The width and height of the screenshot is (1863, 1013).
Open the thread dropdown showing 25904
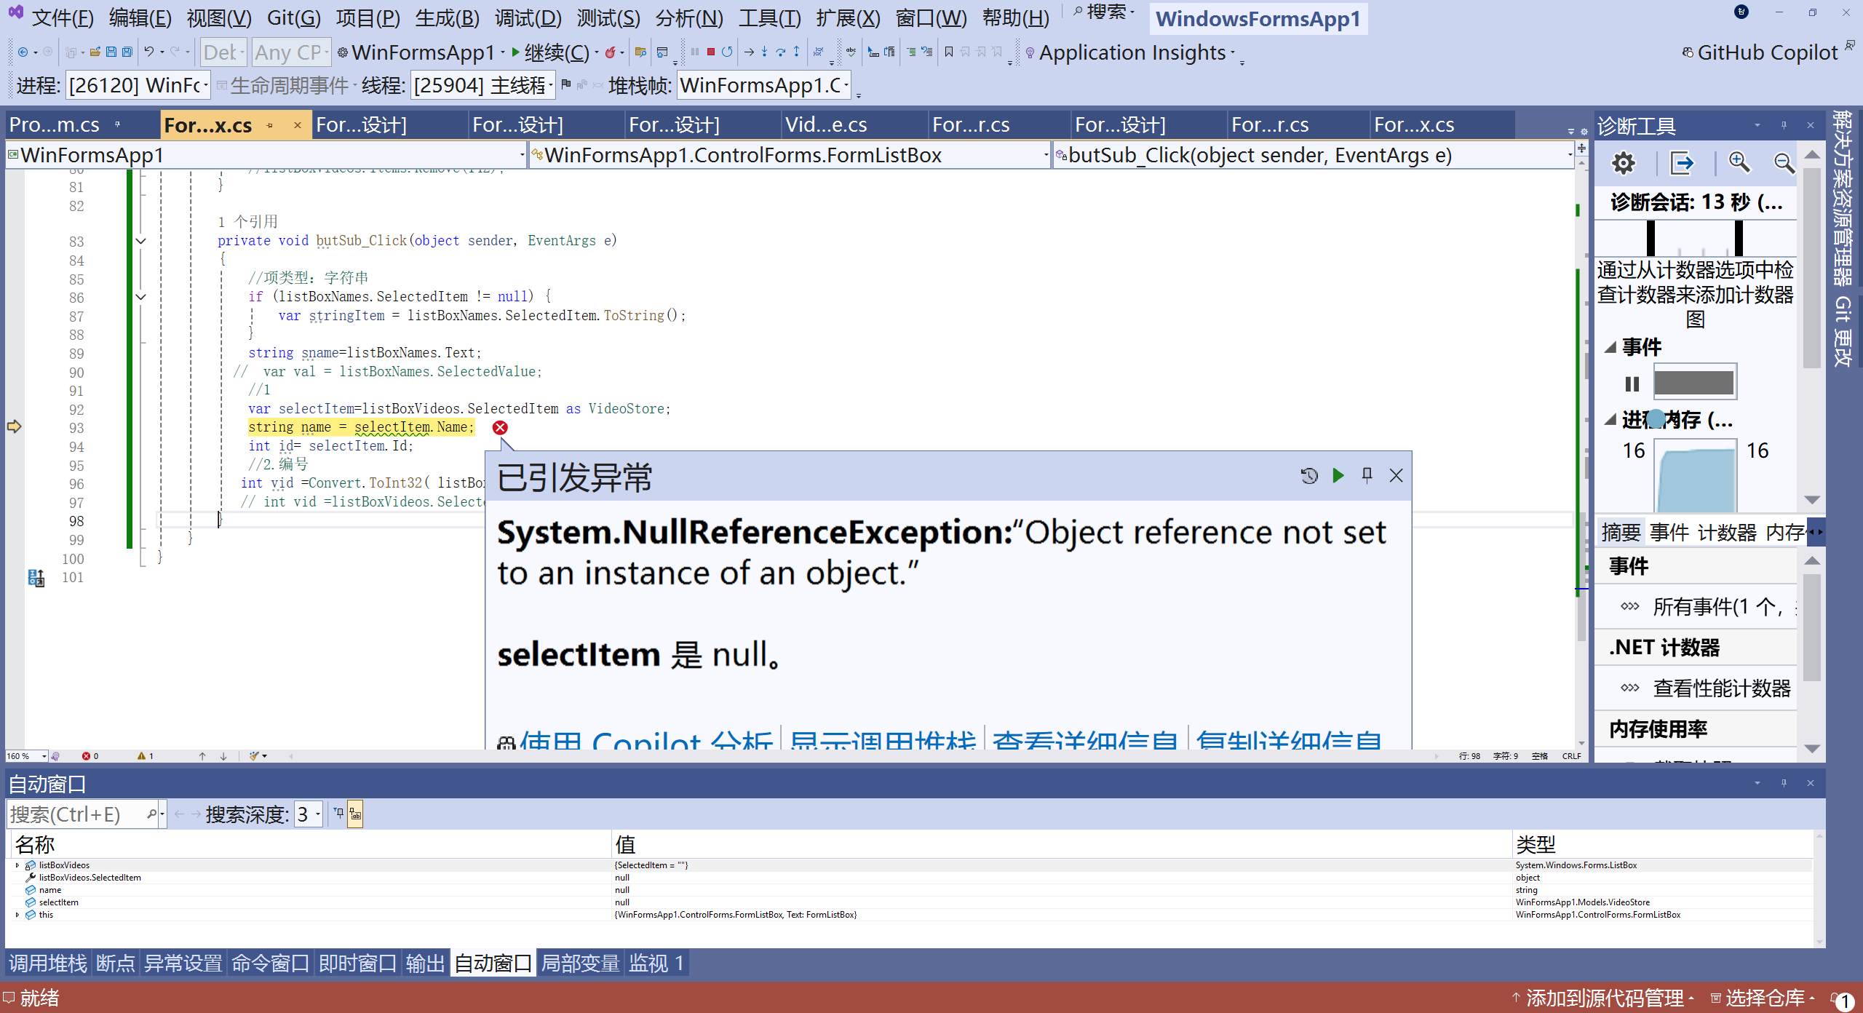pos(483,86)
